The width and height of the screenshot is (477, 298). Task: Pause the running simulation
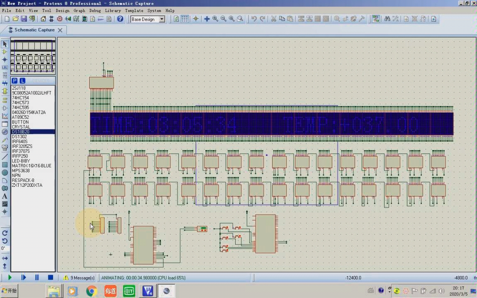click(37, 277)
